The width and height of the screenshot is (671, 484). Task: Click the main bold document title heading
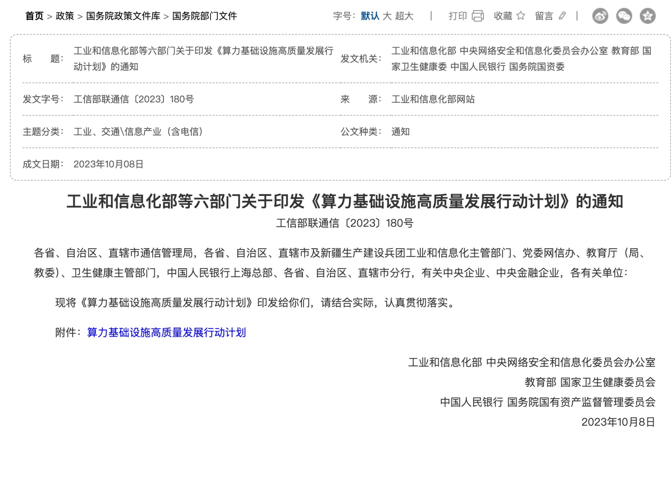[345, 201]
